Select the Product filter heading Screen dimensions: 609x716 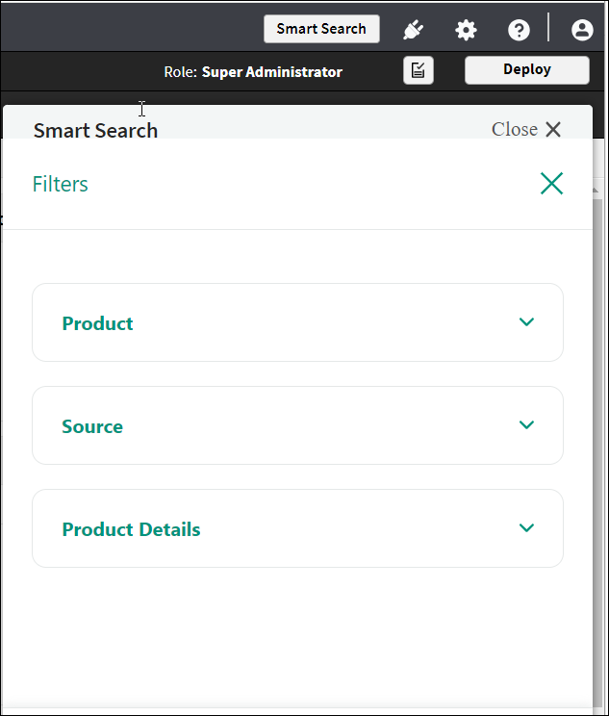point(98,323)
